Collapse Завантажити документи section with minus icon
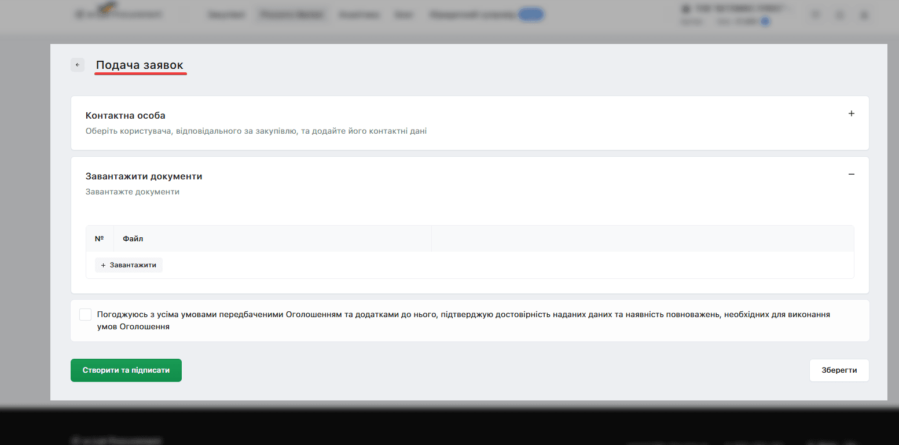The width and height of the screenshot is (899, 445). (851, 174)
